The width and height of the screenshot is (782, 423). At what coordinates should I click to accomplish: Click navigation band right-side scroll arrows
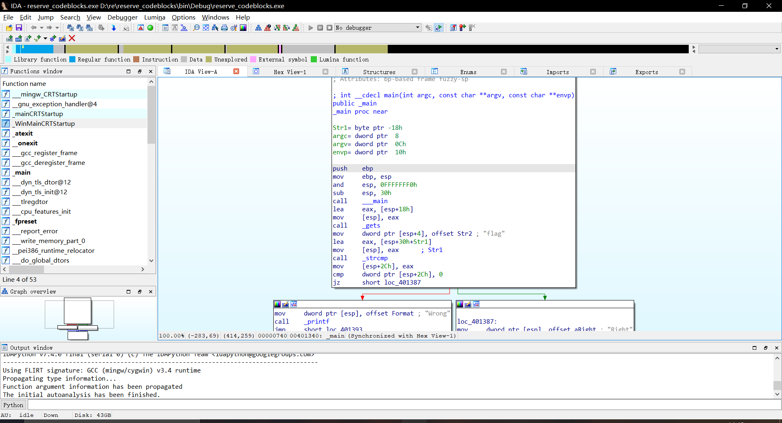694,49
